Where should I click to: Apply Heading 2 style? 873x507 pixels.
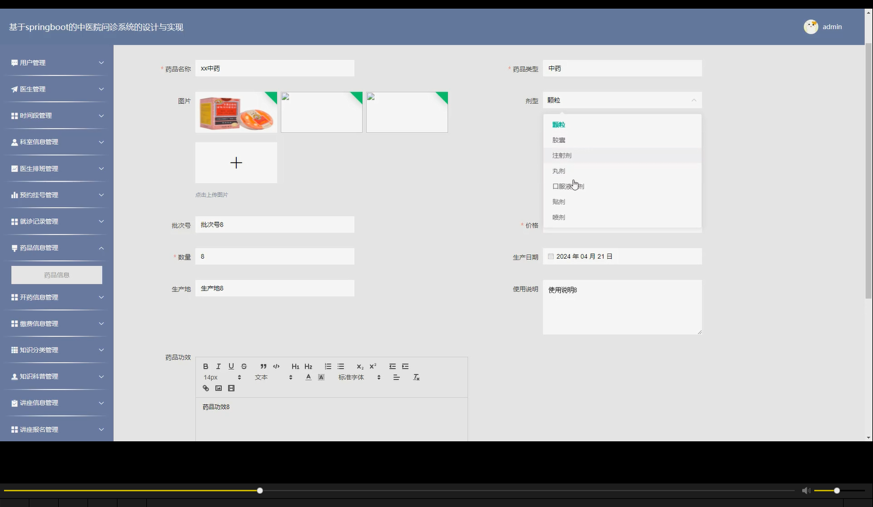pos(308,366)
